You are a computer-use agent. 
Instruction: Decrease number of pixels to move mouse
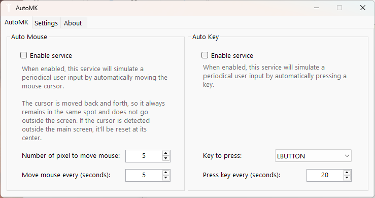point(166,158)
